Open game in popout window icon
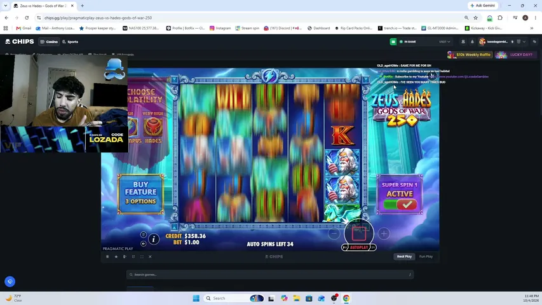 click(133, 257)
